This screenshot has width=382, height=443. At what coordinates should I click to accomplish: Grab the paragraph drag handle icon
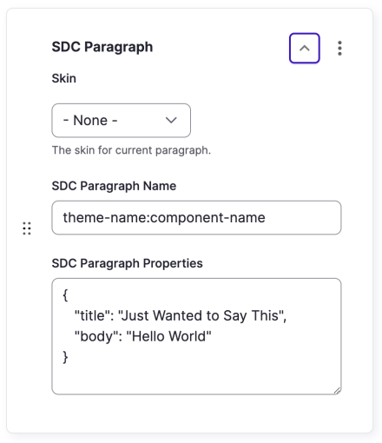[27, 228]
